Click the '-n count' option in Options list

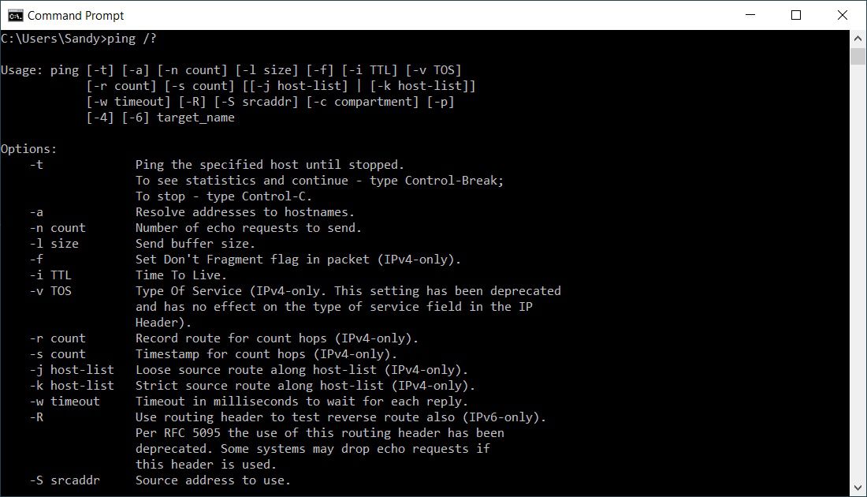point(58,228)
